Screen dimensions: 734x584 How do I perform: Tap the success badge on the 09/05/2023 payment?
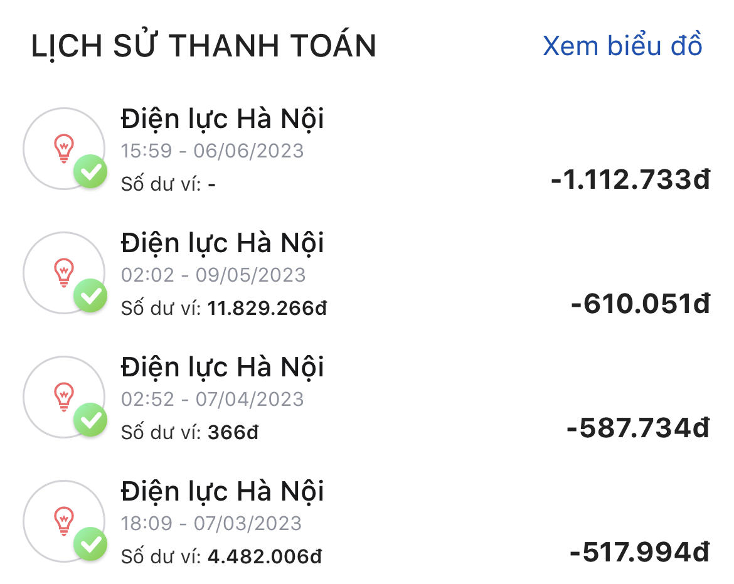(90, 297)
